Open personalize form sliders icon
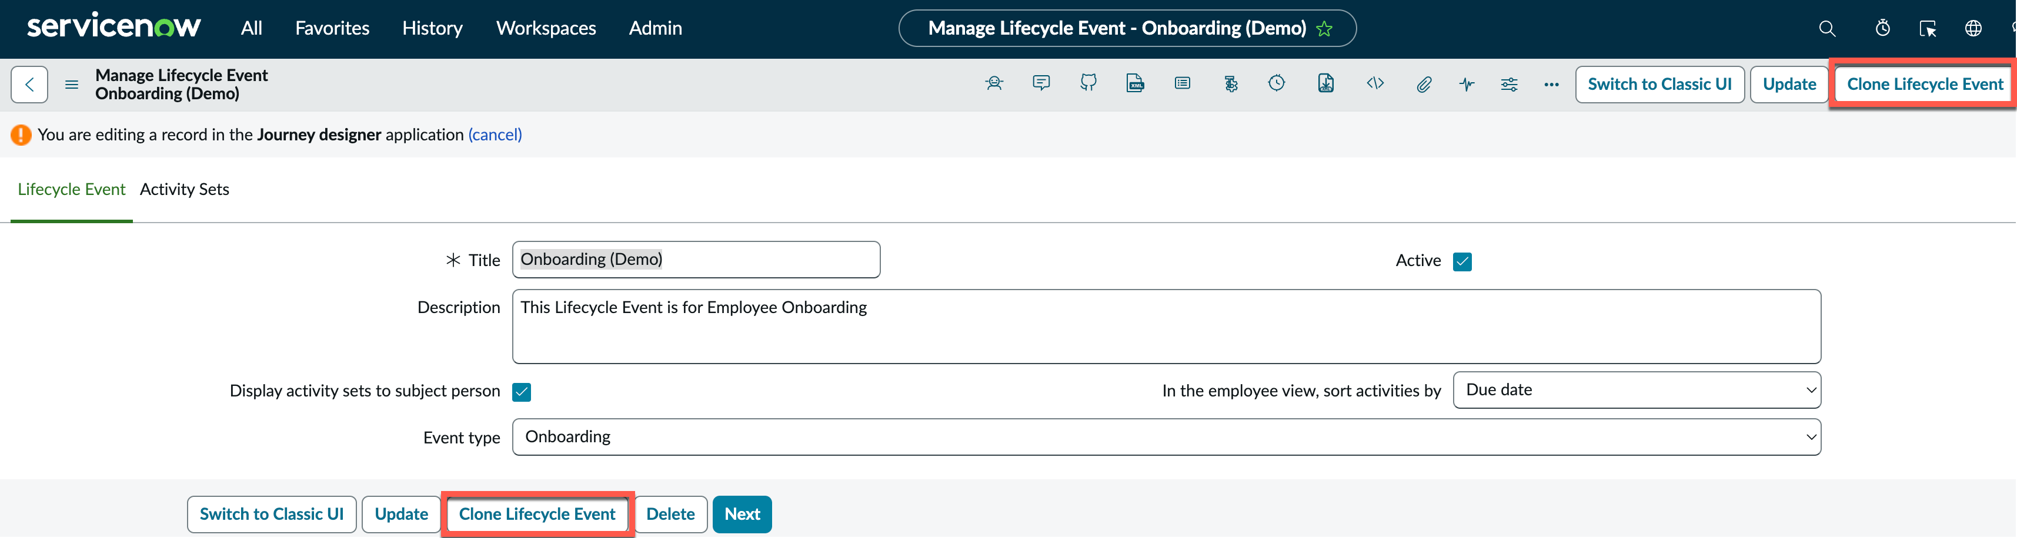Viewport: 2017px width, 538px height. (1509, 85)
